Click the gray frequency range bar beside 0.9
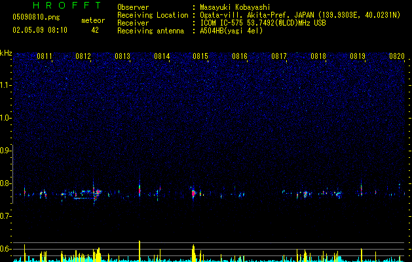The height and width of the screenshot is (262, 412). click(x=13, y=174)
